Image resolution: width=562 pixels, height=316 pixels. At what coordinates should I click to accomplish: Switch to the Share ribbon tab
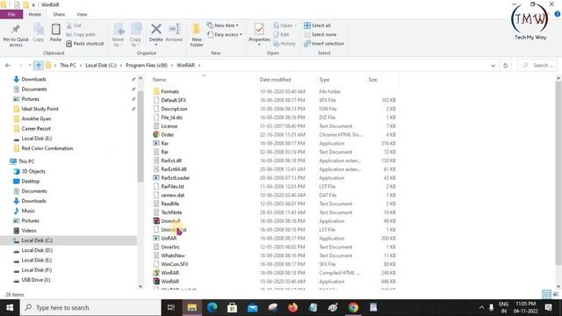click(x=59, y=14)
